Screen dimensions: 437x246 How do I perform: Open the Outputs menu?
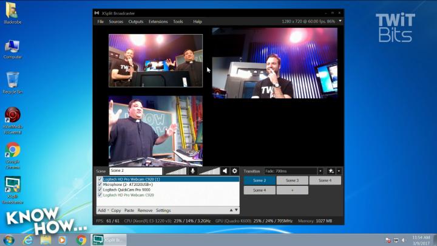136,21
